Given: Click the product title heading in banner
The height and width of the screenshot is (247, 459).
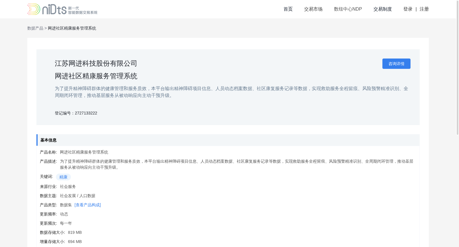Looking at the screenshot, I should tap(96, 76).
